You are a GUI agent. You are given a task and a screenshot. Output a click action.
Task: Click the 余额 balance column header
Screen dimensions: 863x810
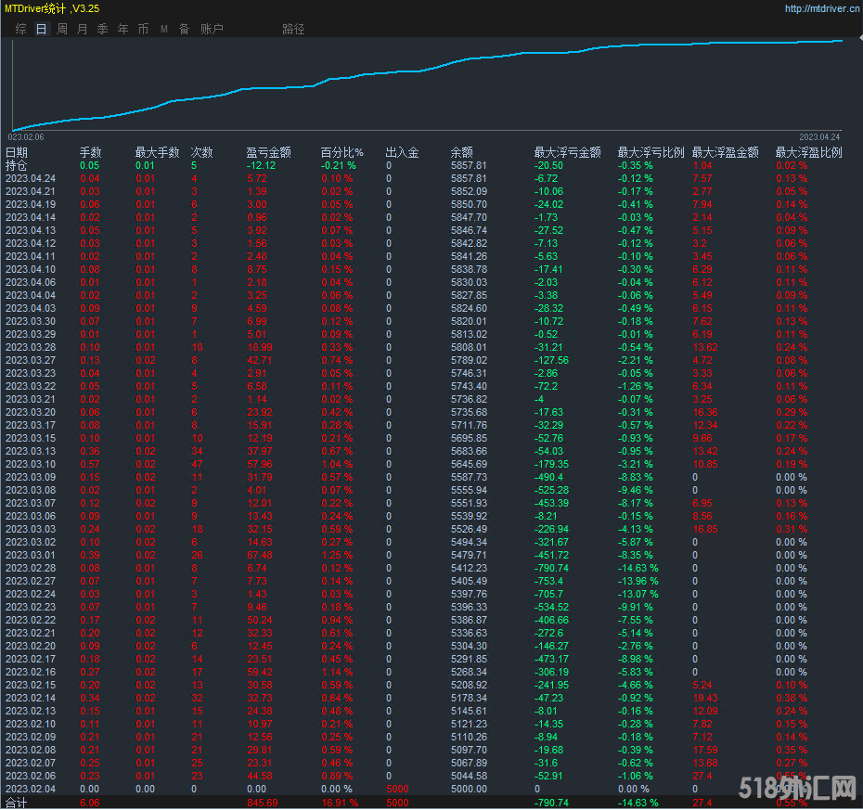tap(461, 152)
